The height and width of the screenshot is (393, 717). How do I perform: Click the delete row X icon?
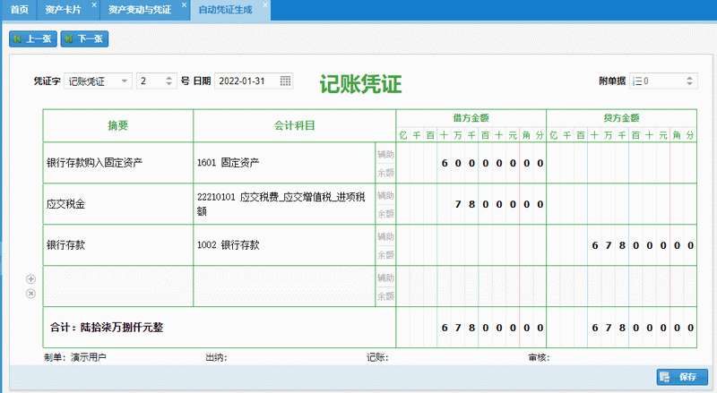[x=30, y=293]
